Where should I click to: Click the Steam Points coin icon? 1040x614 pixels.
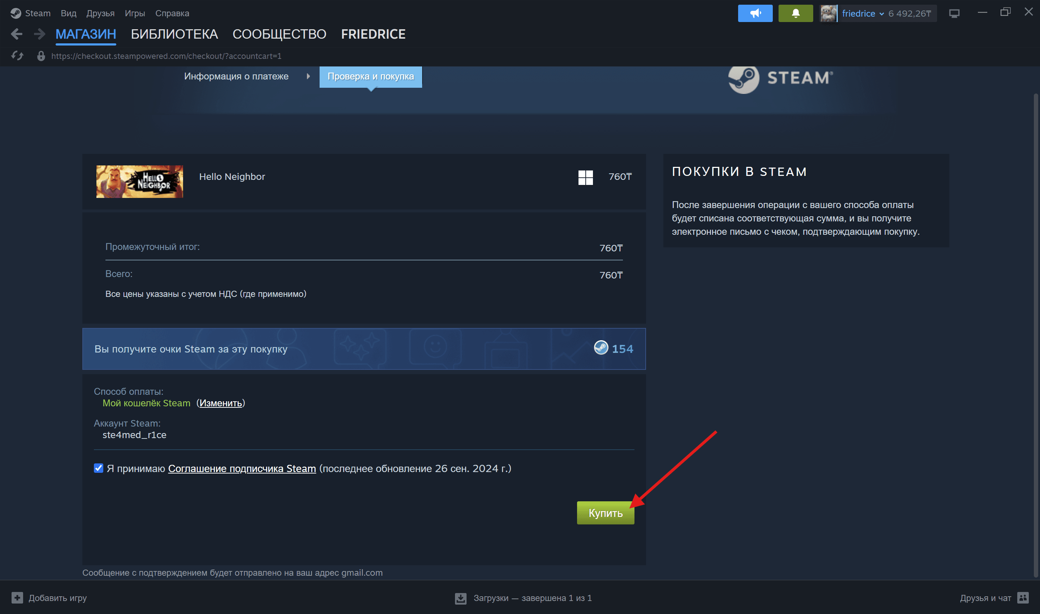tap(601, 348)
